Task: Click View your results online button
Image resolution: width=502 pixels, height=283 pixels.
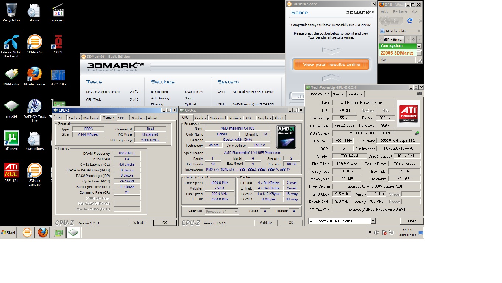Action: pos(331,64)
